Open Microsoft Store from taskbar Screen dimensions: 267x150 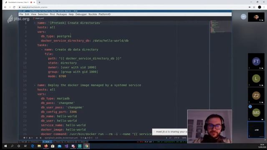53,146
